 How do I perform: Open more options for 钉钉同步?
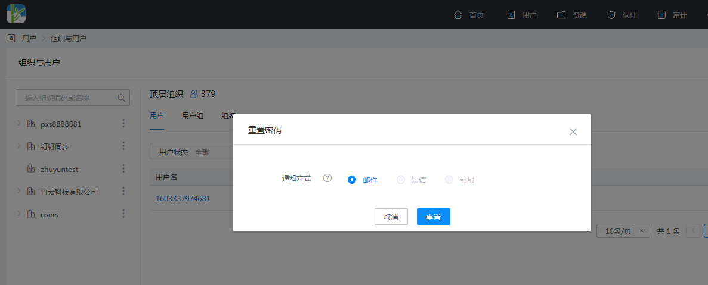[123, 146]
